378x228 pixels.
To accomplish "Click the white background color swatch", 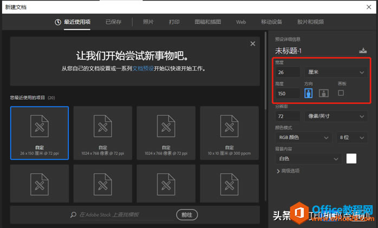I will coord(351,159).
